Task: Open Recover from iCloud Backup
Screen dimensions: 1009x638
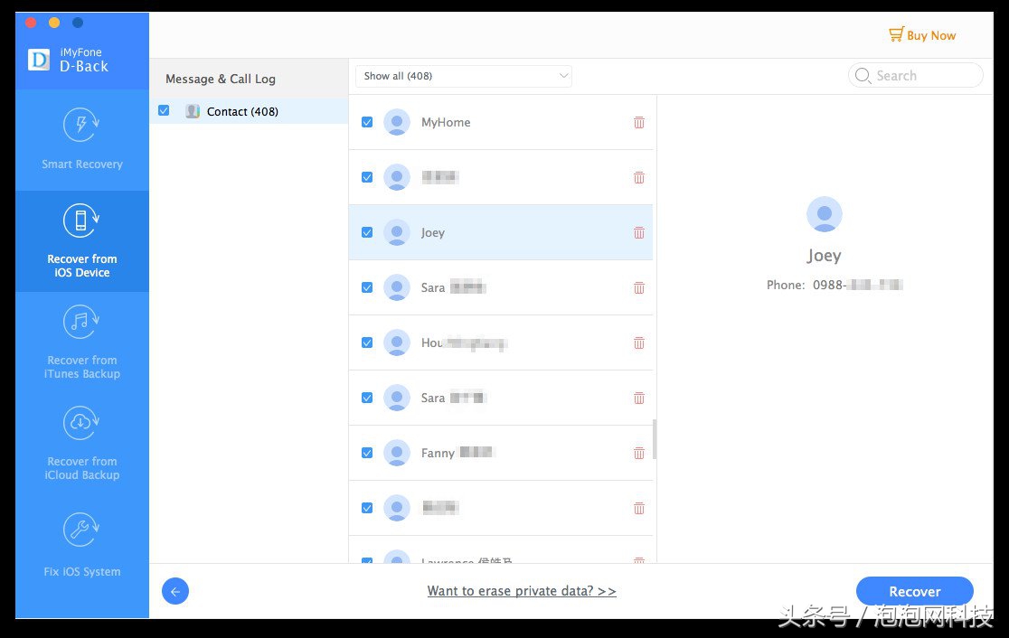Action: click(x=81, y=443)
